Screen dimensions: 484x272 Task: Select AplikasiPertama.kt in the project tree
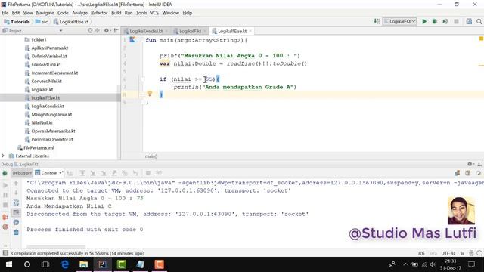[x=46, y=48]
